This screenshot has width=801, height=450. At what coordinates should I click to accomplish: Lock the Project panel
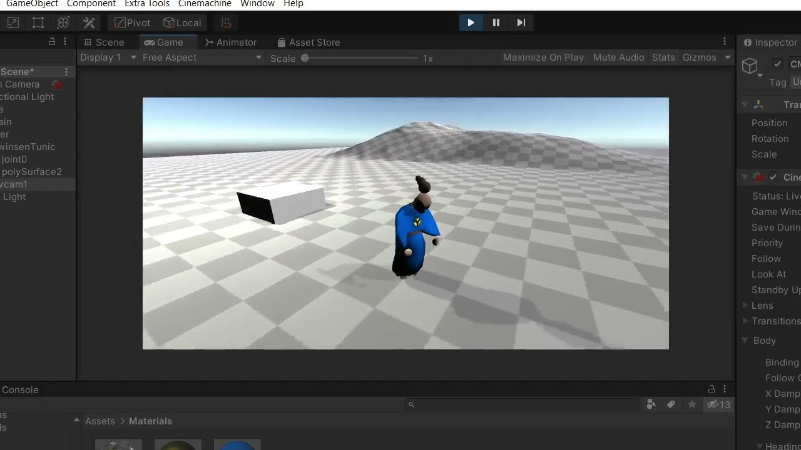coord(712,389)
